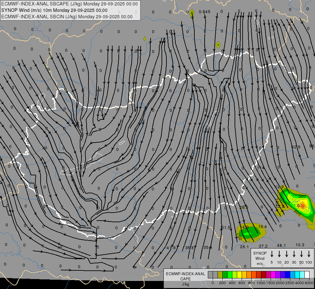The image size is (315, 289).
Task: Click the 2000 tick label on color scale
Action: point(280,283)
